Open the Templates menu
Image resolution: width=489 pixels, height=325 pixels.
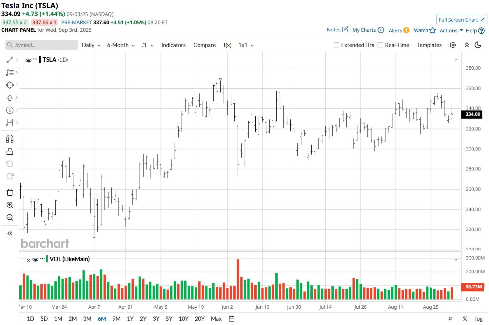click(x=429, y=45)
